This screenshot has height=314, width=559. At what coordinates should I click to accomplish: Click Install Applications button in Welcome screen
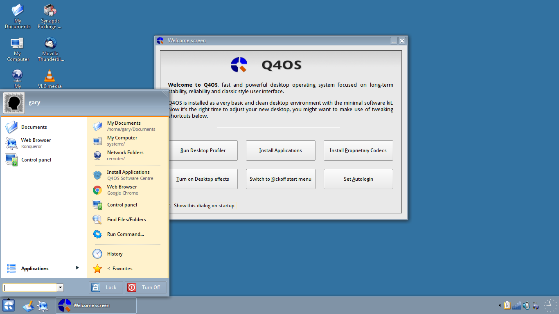[281, 150]
